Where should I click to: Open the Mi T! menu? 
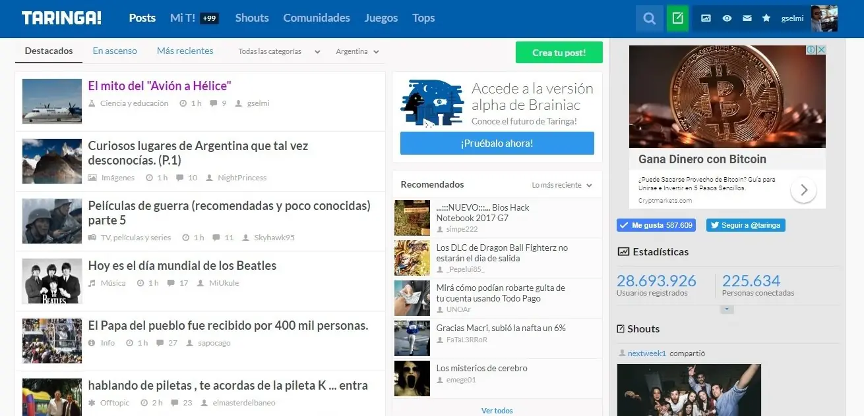click(x=183, y=18)
